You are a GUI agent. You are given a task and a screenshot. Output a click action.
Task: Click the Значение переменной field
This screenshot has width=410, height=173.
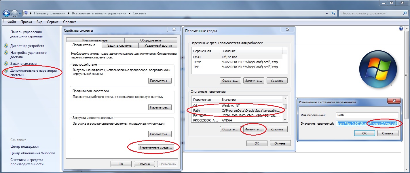point(367,123)
